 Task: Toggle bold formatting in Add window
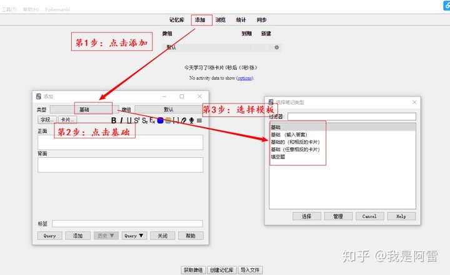(114, 120)
